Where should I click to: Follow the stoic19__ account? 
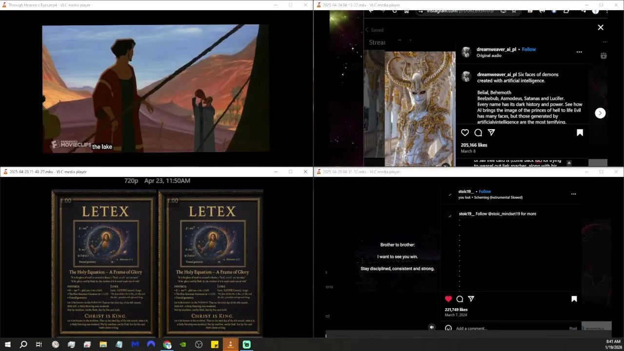(485, 192)
